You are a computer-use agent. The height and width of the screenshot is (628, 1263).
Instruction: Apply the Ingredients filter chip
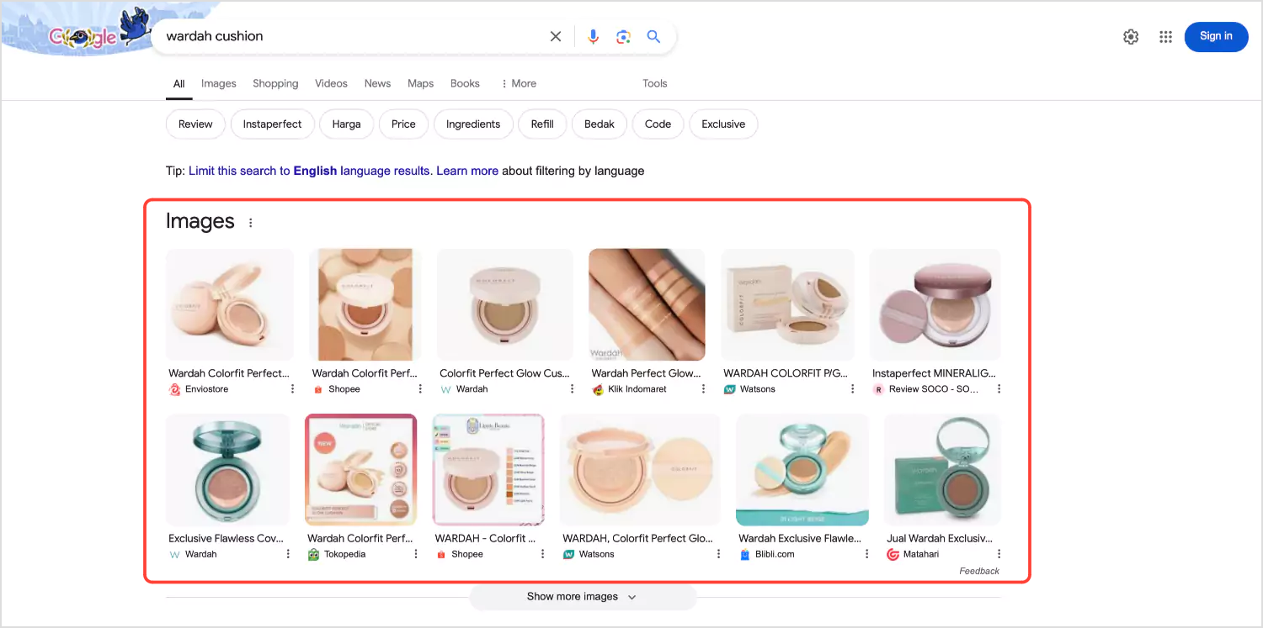[x=473, y=124]
